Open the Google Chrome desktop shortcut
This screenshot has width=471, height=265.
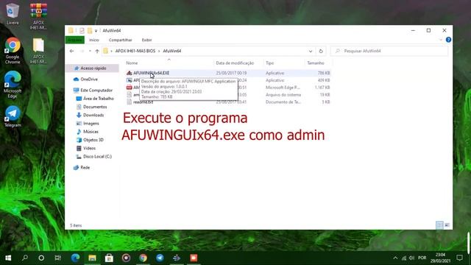click(13, 51)
